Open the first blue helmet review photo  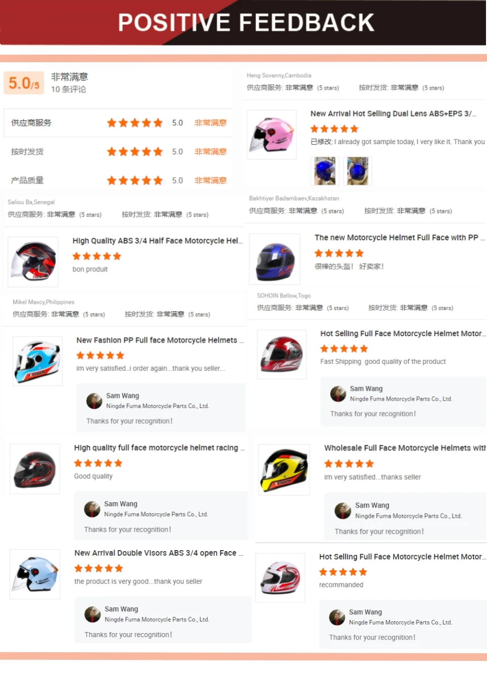click(x=324, y=171)
